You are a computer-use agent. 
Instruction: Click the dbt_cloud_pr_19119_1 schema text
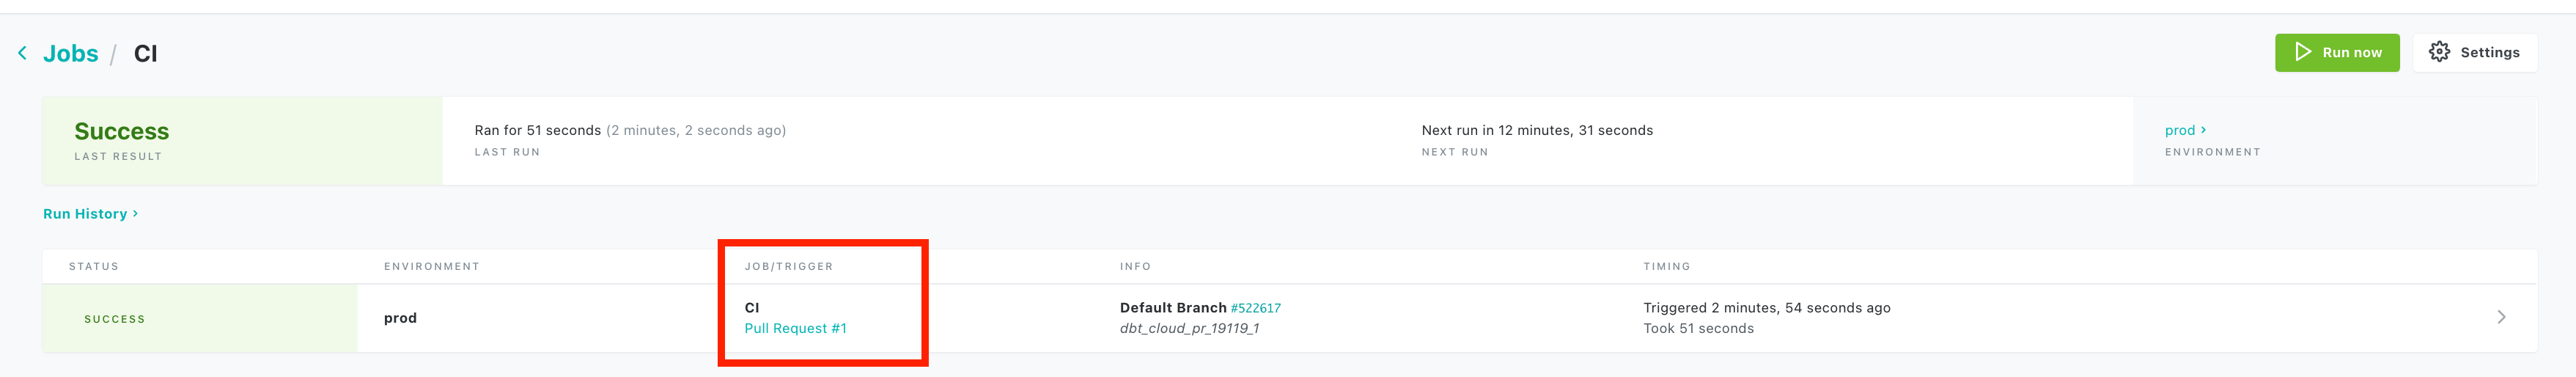[x=1189, y=329]
